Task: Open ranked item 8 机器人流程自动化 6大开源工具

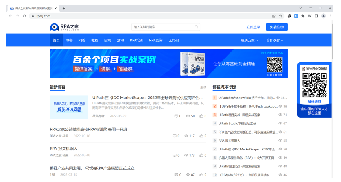Action: (x=246, y=158)
